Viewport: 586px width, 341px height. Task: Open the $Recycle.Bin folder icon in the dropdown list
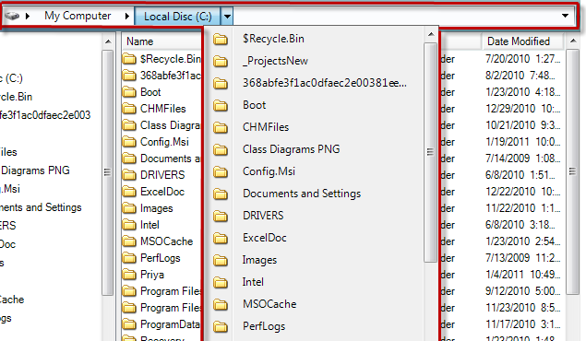click(221, 39)
